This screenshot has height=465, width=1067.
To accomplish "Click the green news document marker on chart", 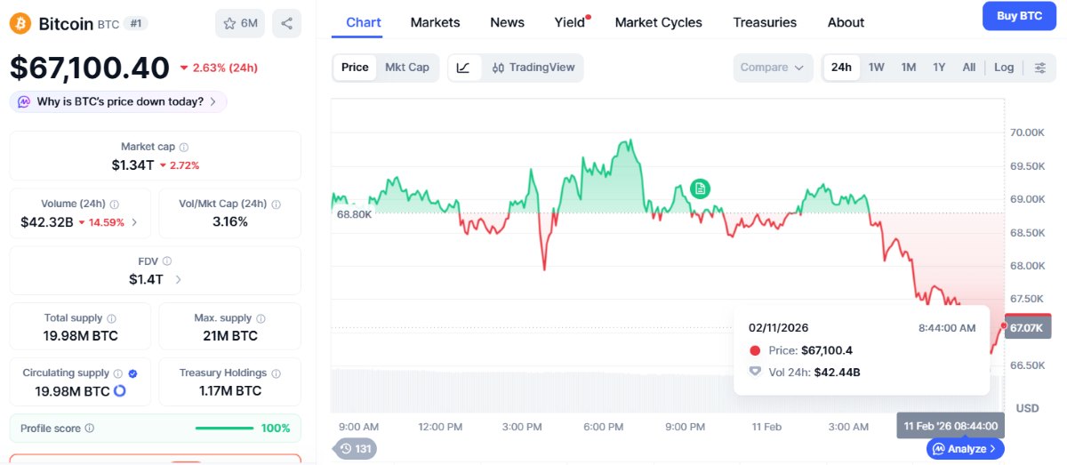I will point(701,188).
